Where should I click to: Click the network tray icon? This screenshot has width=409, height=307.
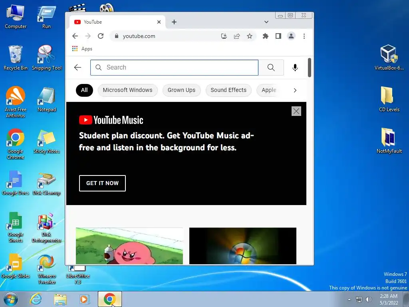359,299
